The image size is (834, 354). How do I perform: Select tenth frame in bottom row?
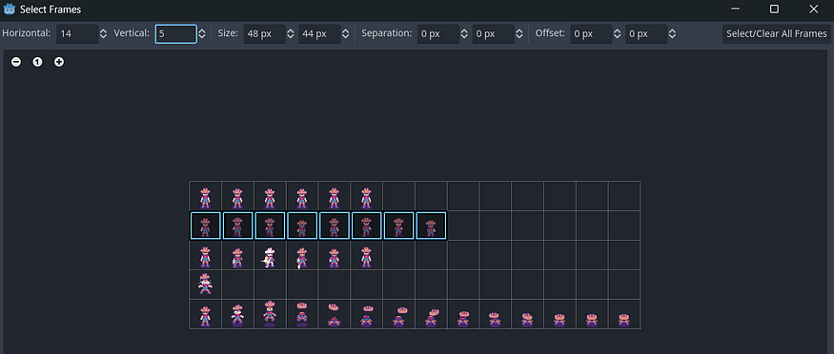[x=496, y=314]
